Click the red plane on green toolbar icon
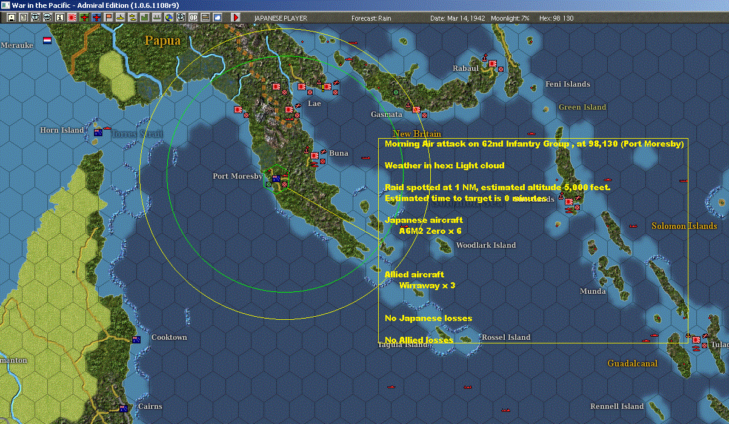 (84, 18)
